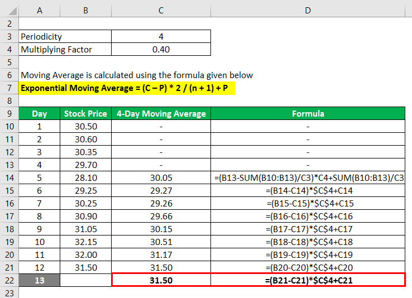This screenshot has width=412, height=298.
Task: Select row 7 header
Action: (x=9, y=88)
